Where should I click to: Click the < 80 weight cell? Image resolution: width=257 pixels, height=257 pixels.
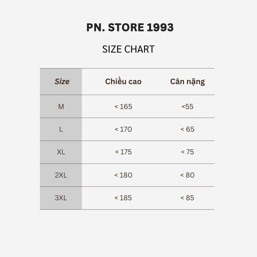pyautogui.click(x=187, y=175)
